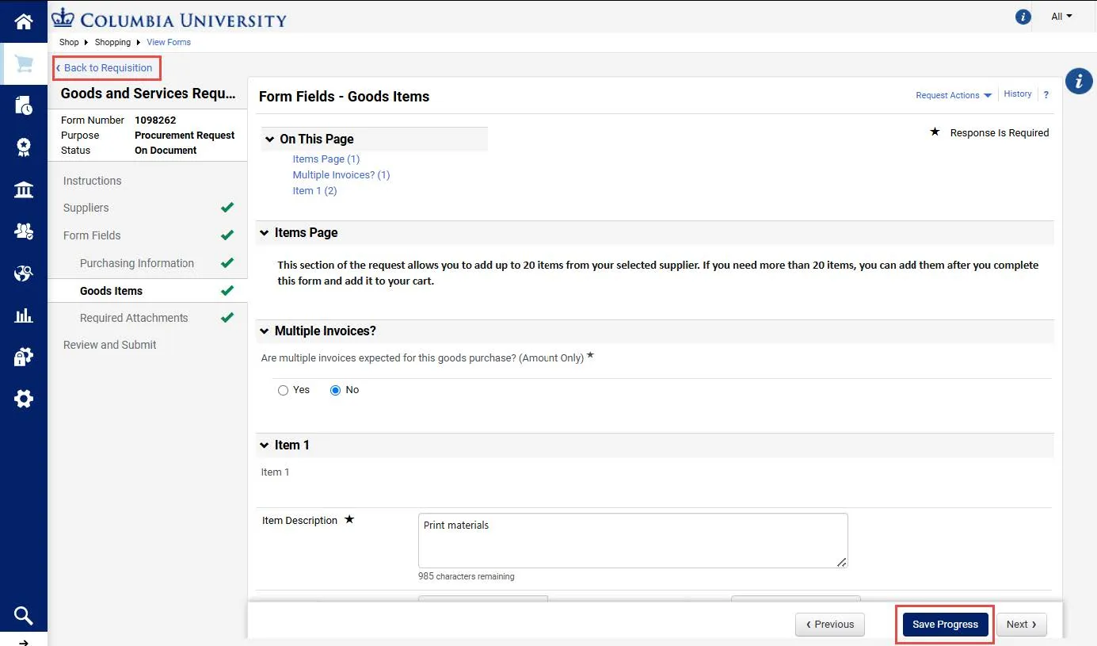1097x646 pixels.
Task: Open the Orders document-clock icon
Action: [x=23, y=105]
